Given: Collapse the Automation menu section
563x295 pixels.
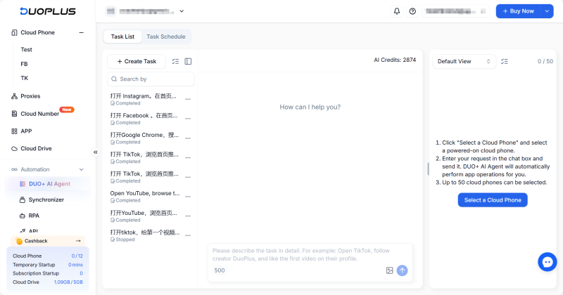Looking at the screenshot, I should (x=82, y=169).
